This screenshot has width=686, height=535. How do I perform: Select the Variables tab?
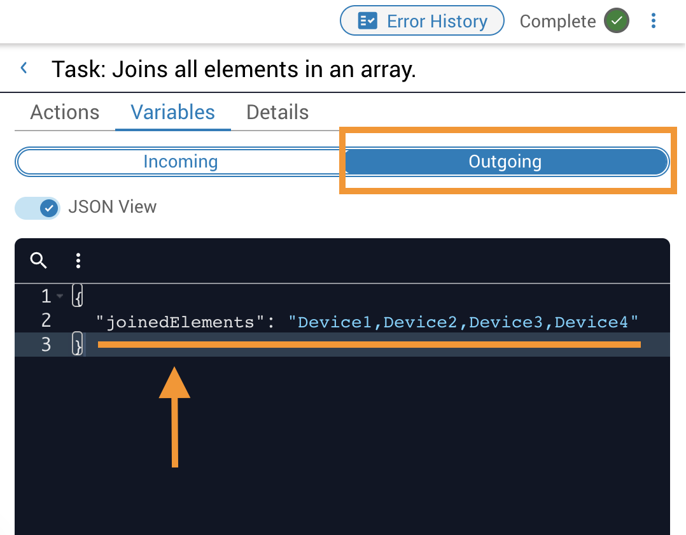coord(172,113)
